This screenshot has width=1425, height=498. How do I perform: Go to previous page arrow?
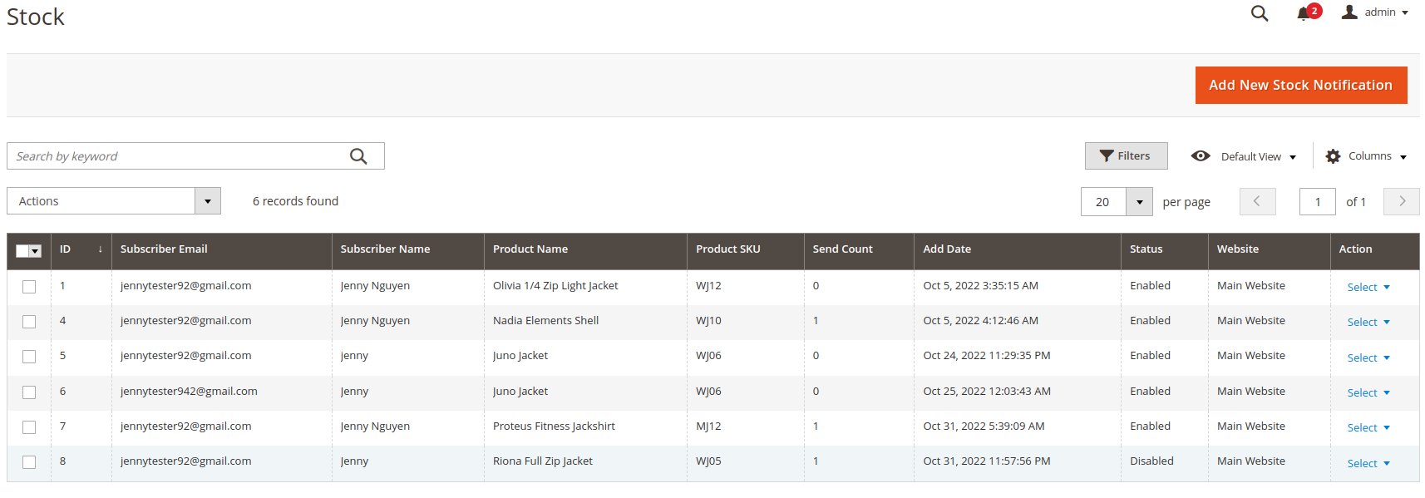click(x=1257, y=201)
